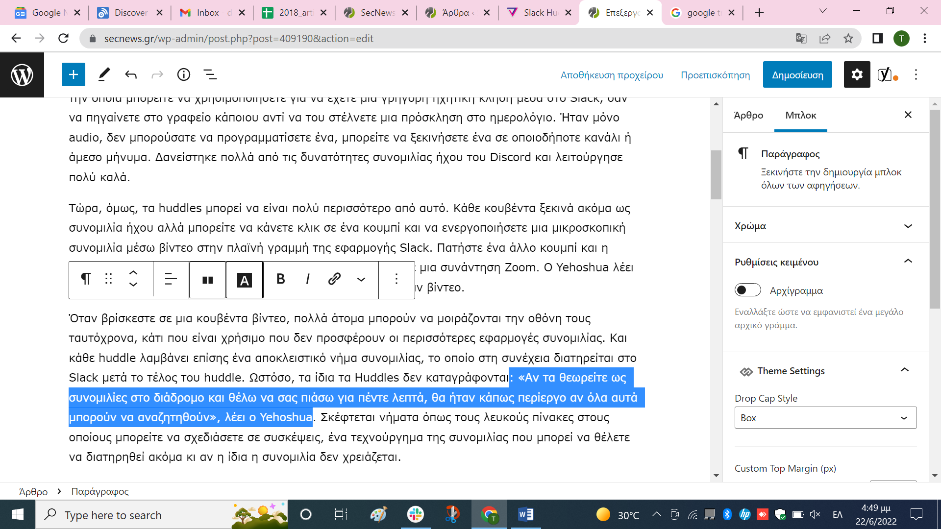Open Word from the taskbar

coord(525,515)
